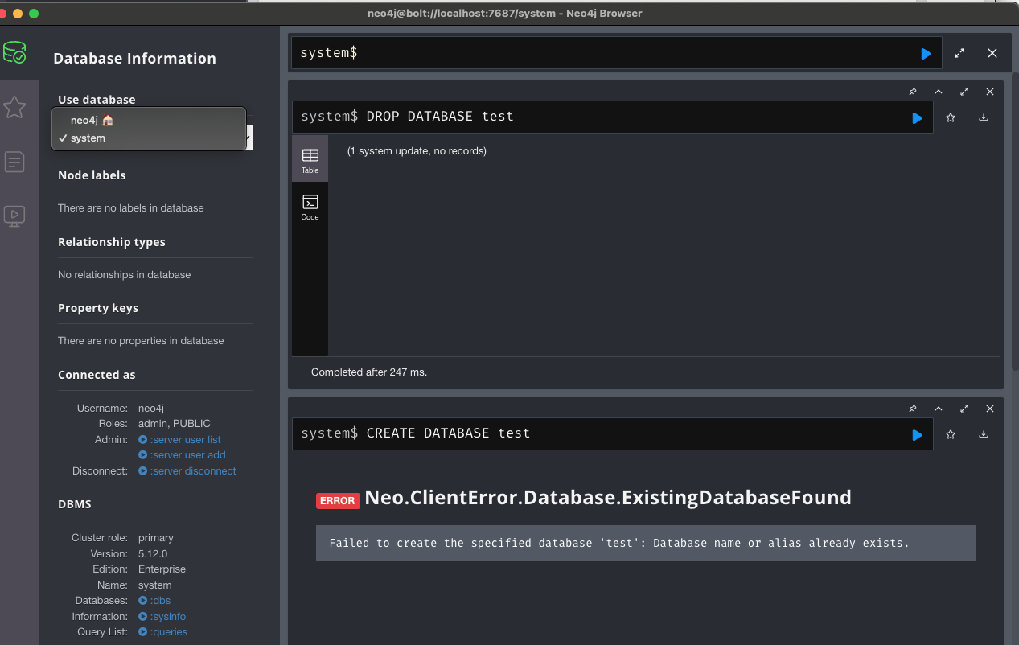The image size is (1019, 645).
Task: Download the CREATE DATABASE test result
Action: pyautogui.click(x=983, y=434)
